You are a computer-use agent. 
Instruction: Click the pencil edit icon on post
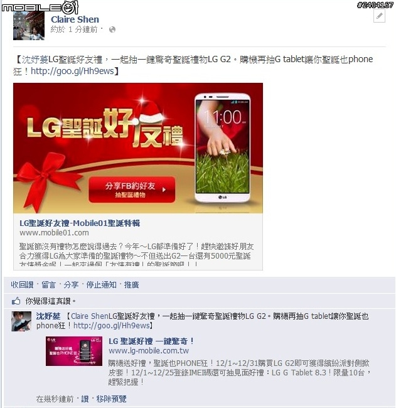[x=379, y=16]
